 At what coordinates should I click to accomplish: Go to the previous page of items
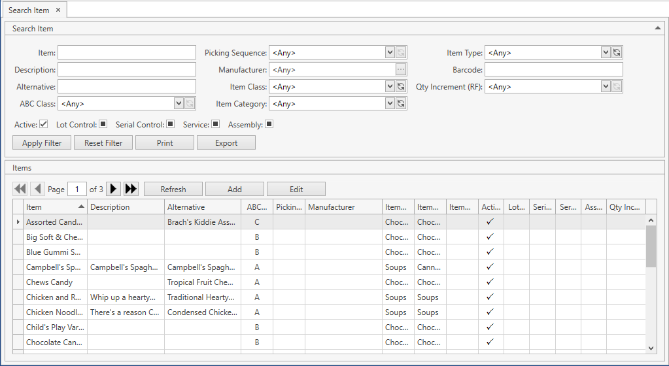tap(37, 188)
